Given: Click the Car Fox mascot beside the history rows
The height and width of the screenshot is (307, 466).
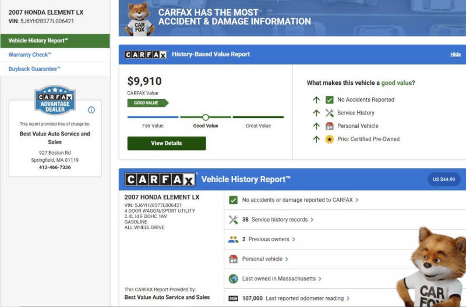Looking at the screenshot, I should pyautogui.click(x=432, y=267).
